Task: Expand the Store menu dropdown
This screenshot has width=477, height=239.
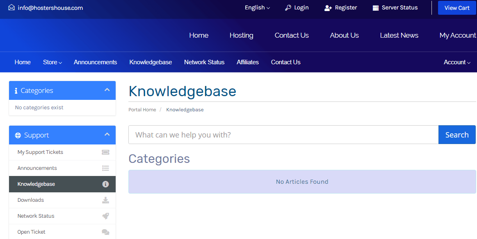Action: [52, 62]
